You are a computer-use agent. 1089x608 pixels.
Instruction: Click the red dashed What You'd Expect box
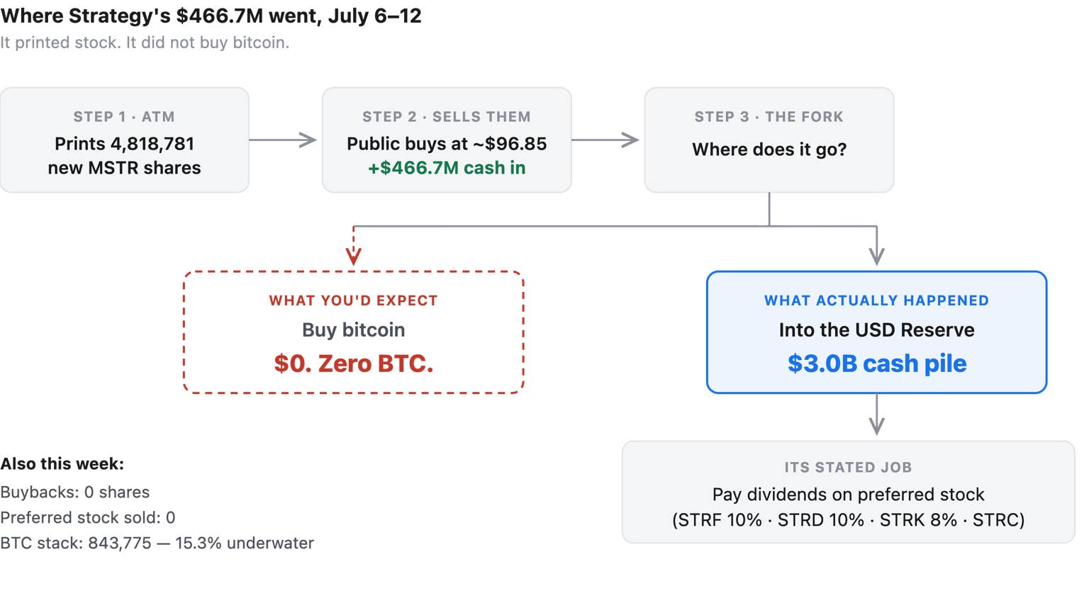click(354, 332)
